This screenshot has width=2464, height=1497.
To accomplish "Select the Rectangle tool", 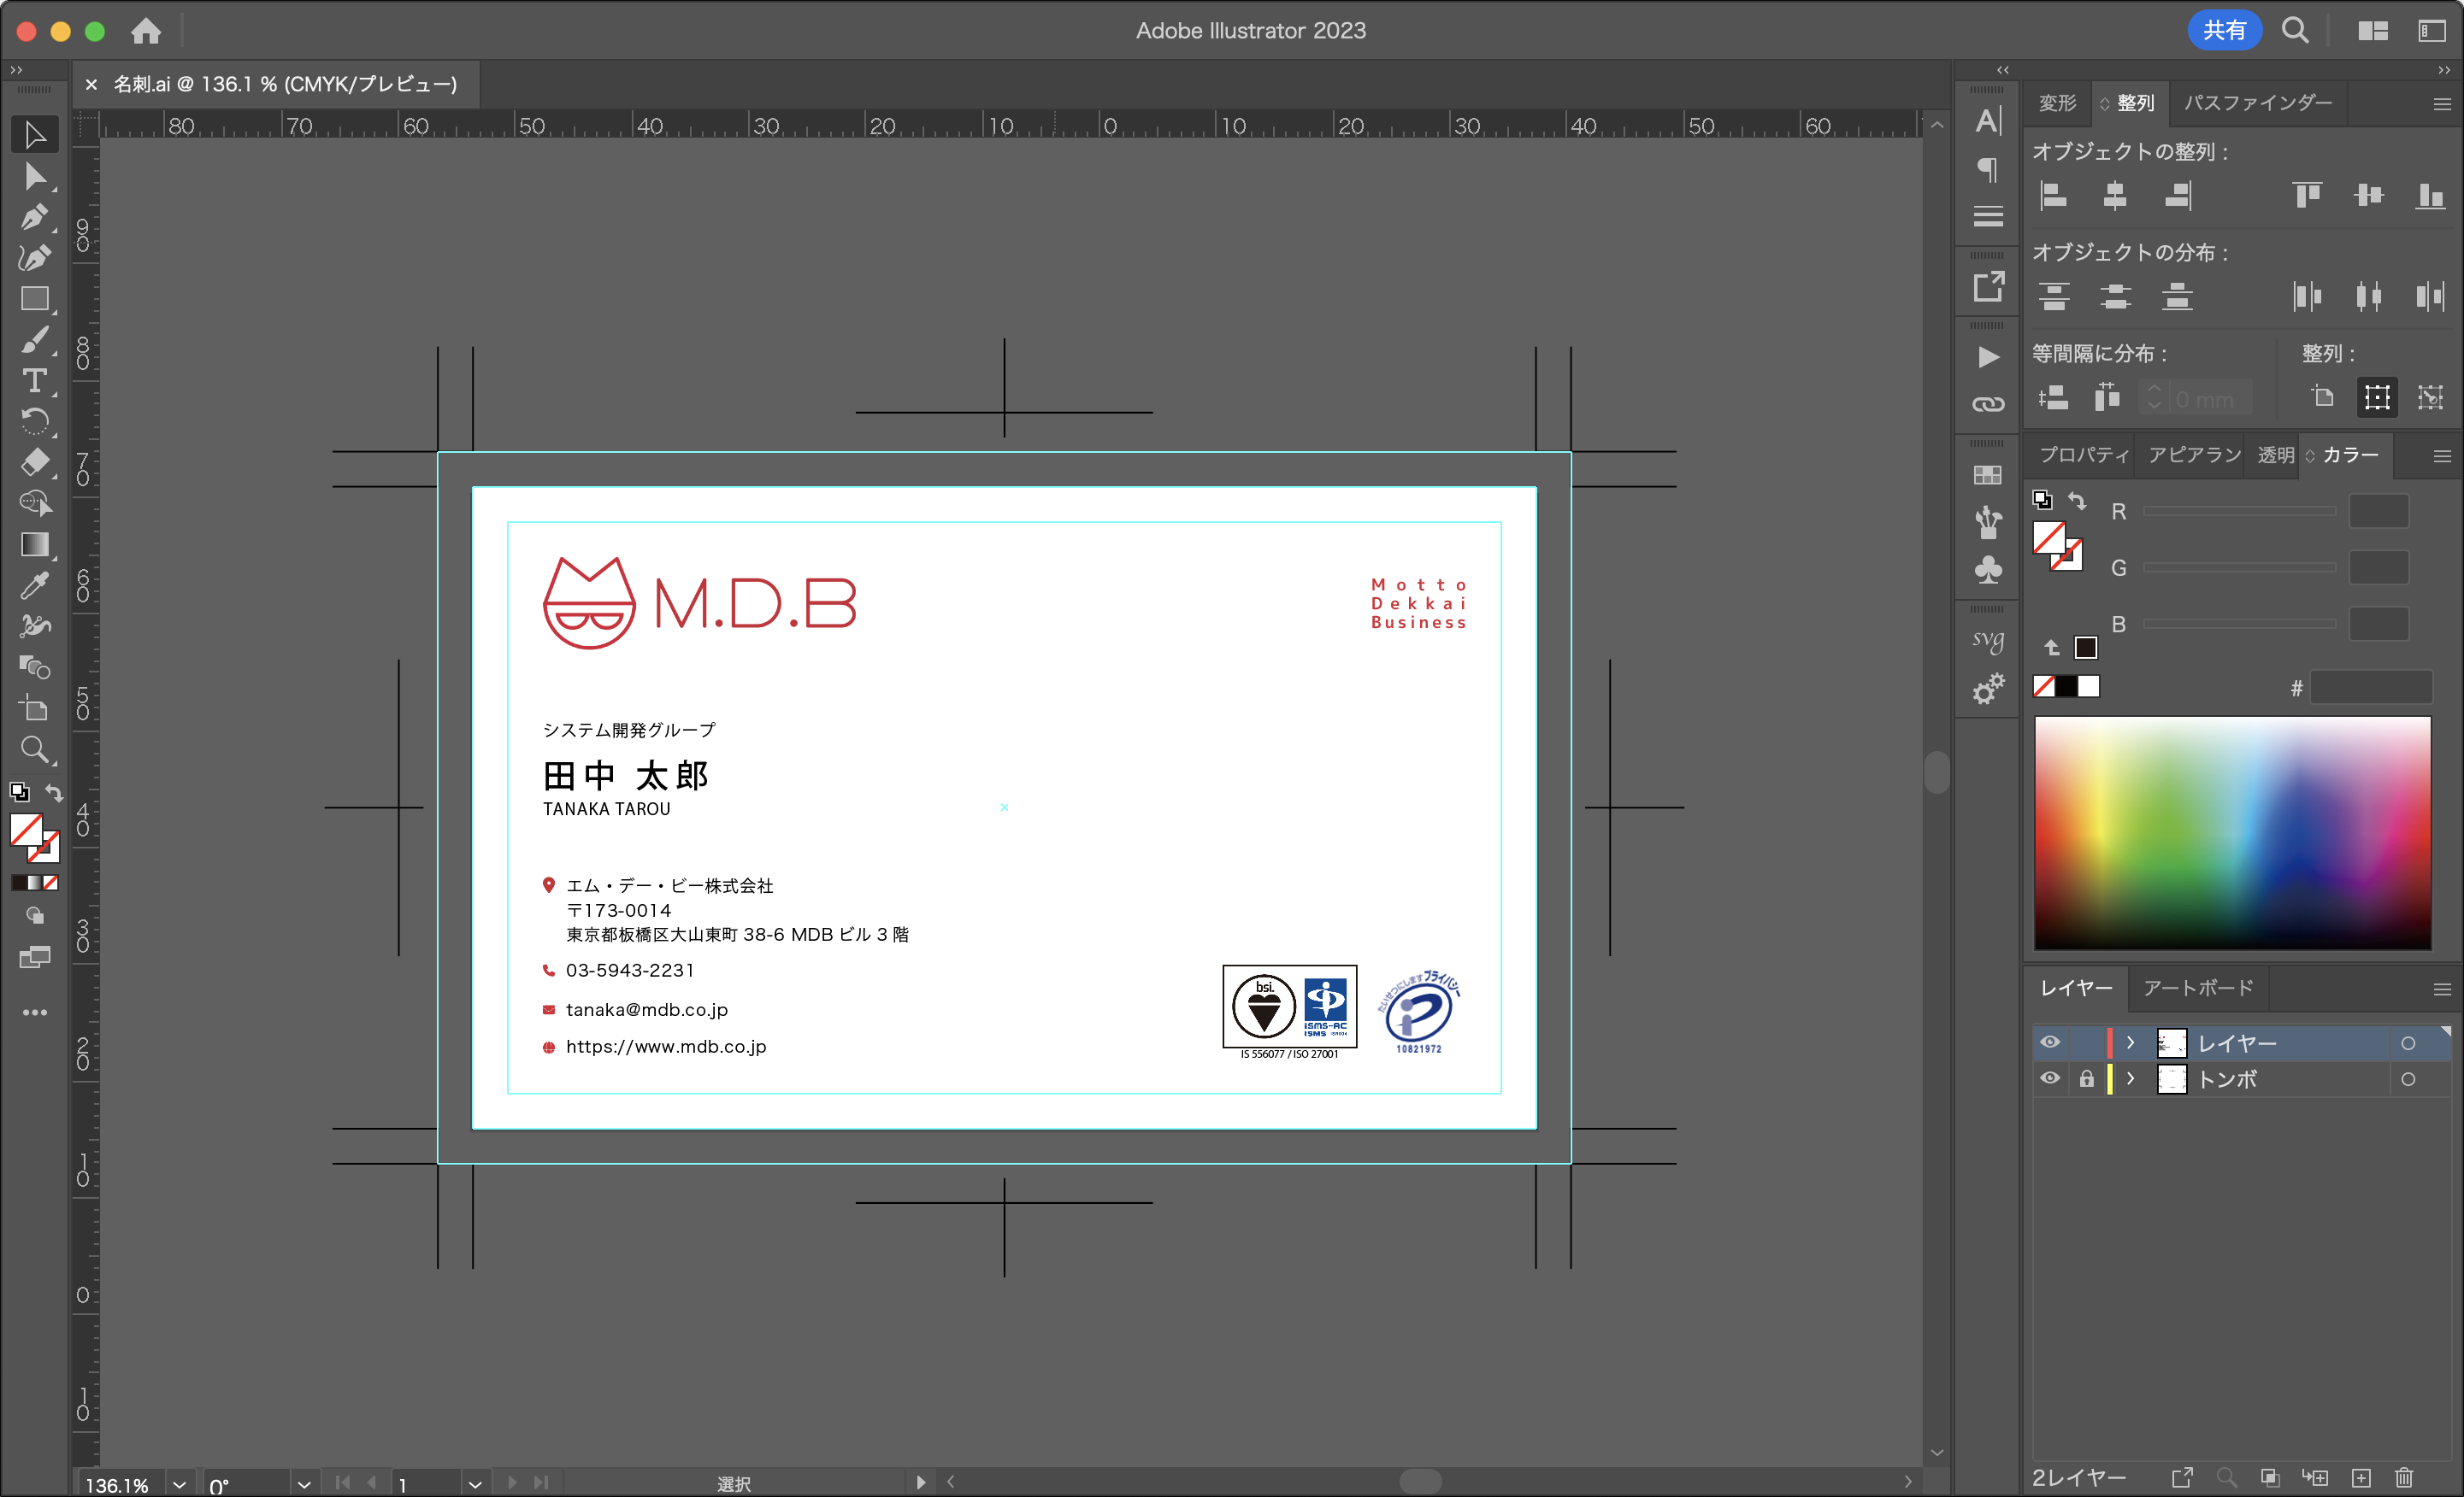I will click(35, 299).
